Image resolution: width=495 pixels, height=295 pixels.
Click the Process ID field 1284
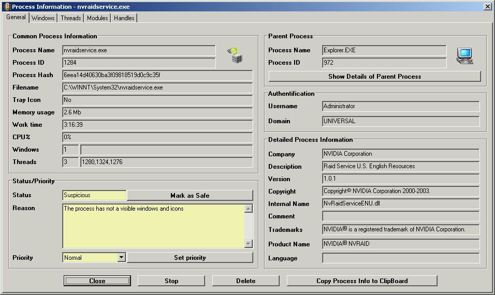[x=139, y=63]
